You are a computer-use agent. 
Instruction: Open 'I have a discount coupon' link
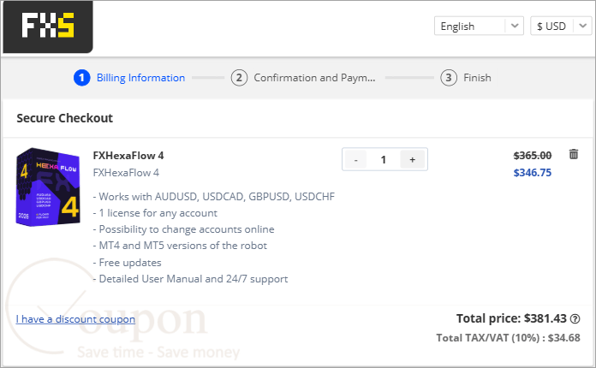[75, 319]
